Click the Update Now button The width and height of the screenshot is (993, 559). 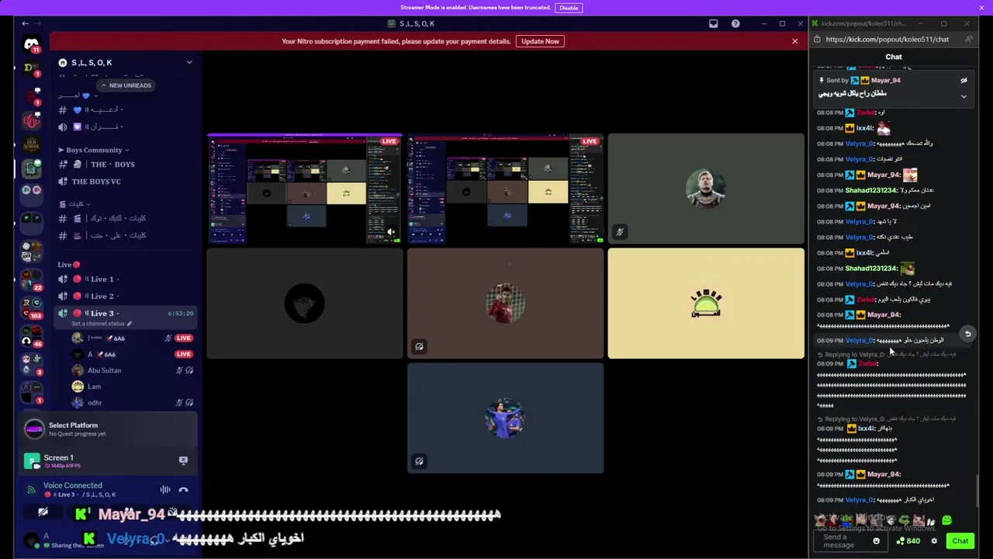540,41
